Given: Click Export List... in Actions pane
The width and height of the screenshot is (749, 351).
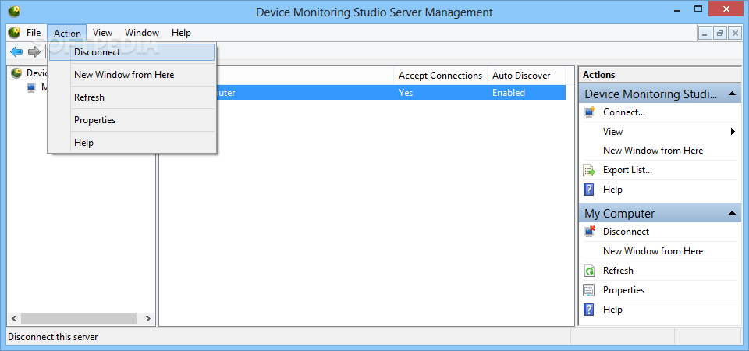Looking at the screenshot, I should (627, 170).
